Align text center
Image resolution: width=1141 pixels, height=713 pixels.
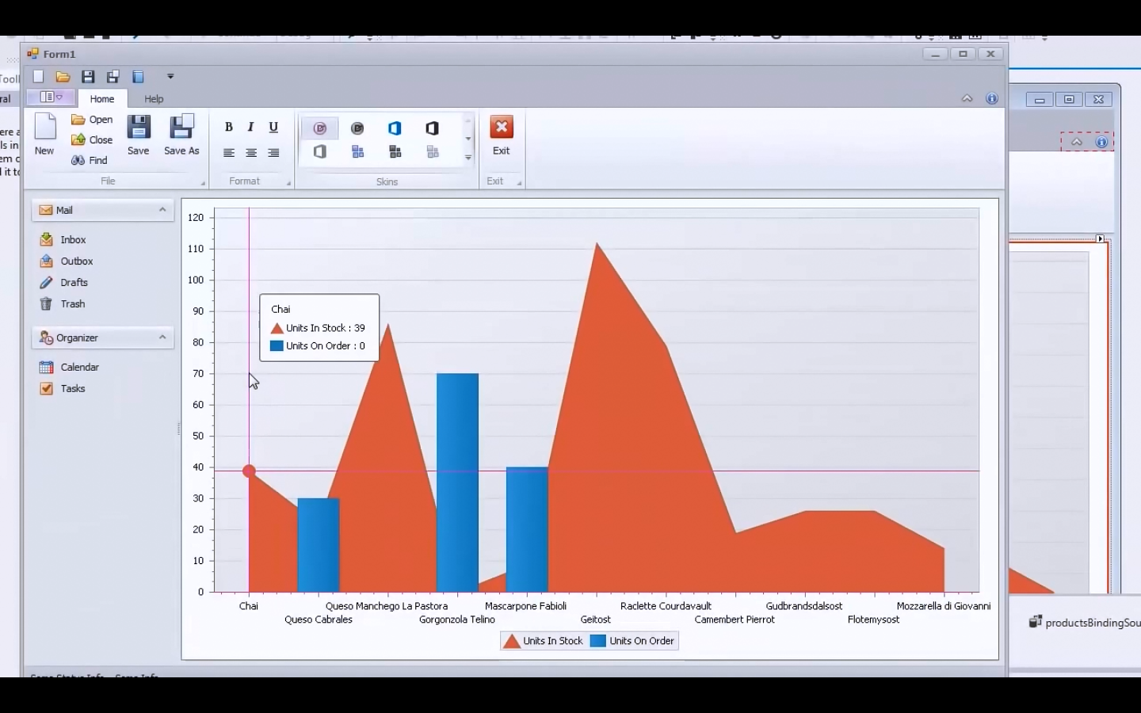pos(251,153)
